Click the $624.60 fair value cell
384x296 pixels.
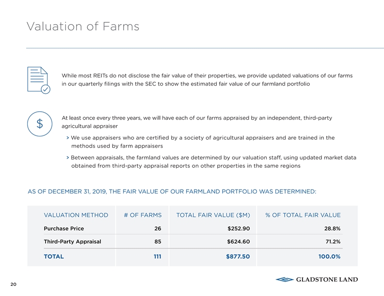point(239,242)
